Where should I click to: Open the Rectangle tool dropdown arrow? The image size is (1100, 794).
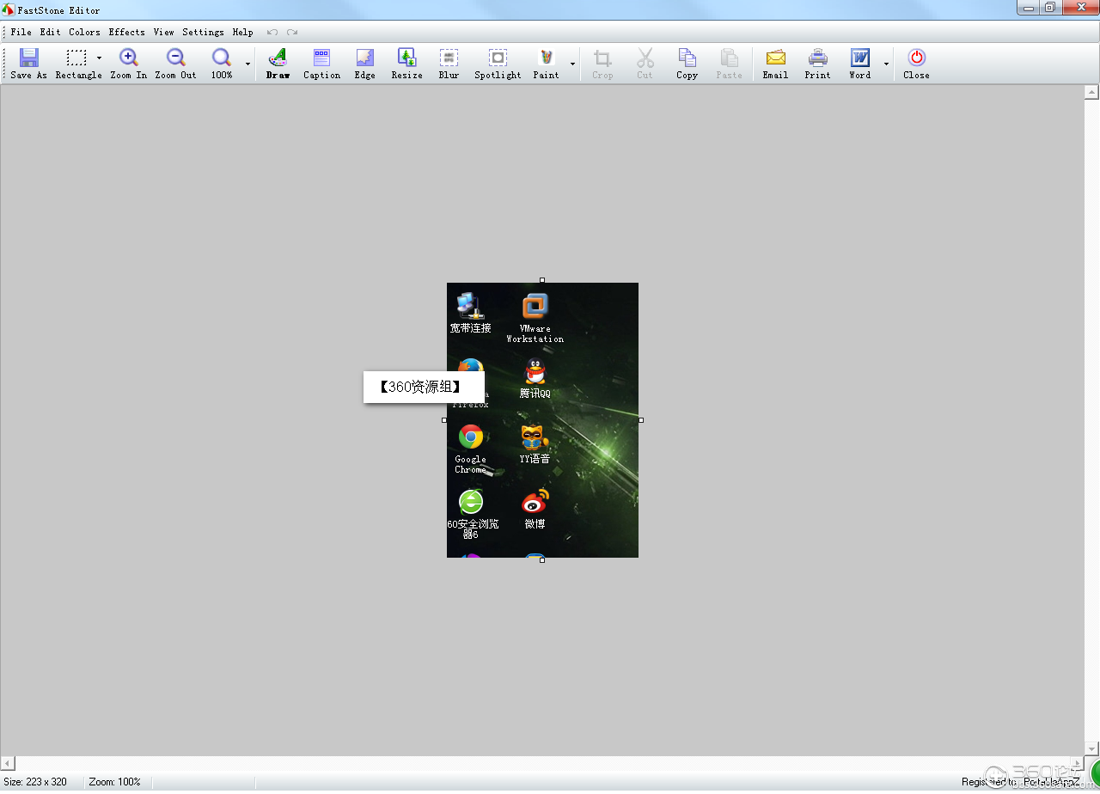click(x=99, y=58)
